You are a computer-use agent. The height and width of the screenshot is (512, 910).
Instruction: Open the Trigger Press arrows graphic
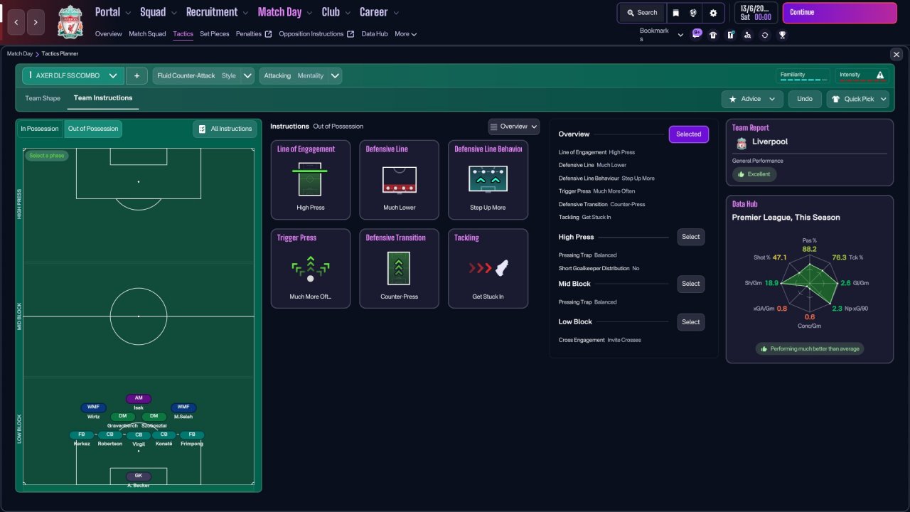(310, 268)
